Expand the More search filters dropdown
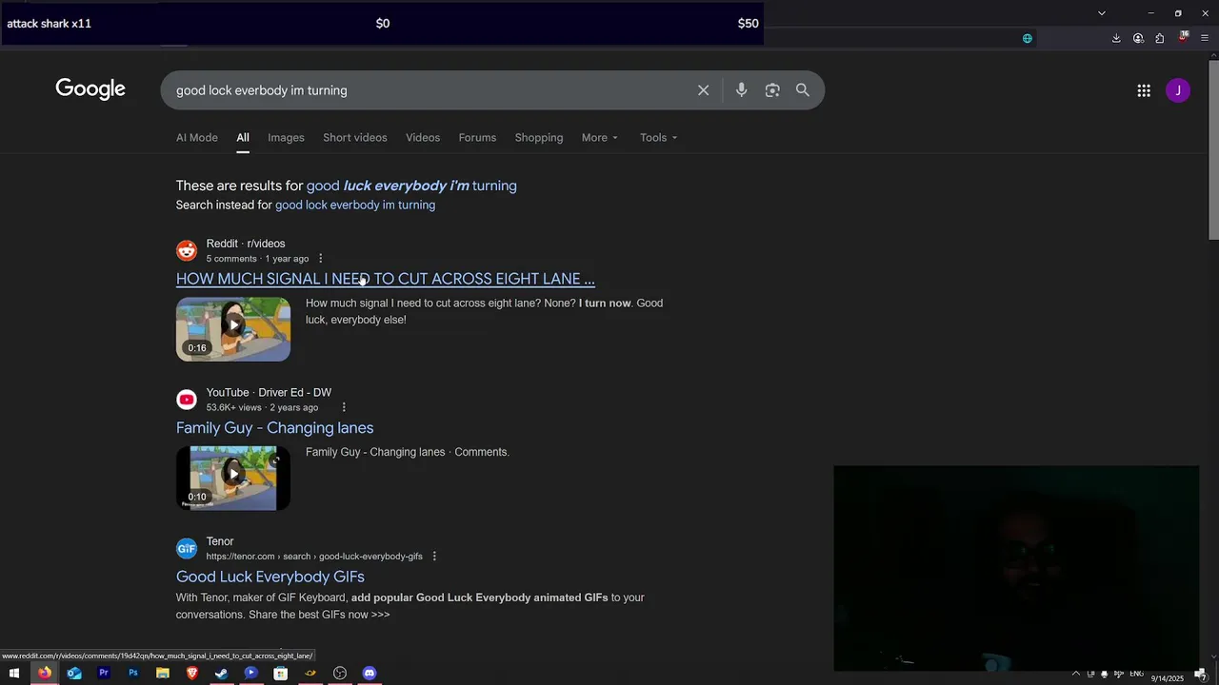1219x685 pixels. 600,138
